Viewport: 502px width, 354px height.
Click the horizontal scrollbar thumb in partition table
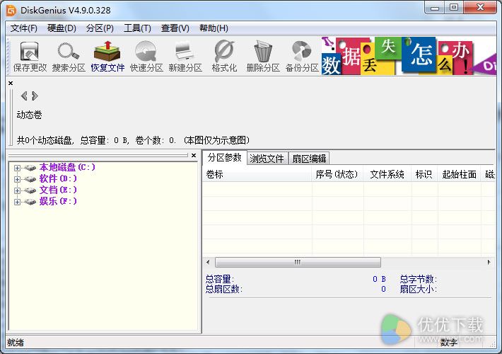(298, 262)
